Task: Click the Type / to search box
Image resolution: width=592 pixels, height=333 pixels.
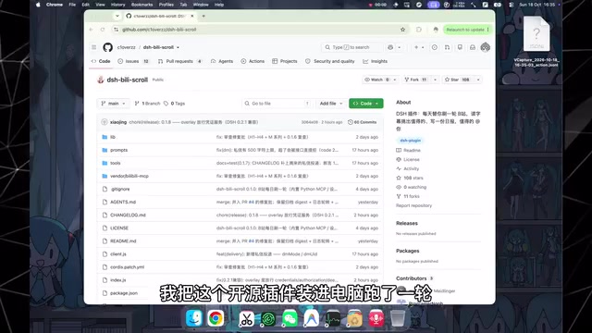Action: [x=352, y=47]
